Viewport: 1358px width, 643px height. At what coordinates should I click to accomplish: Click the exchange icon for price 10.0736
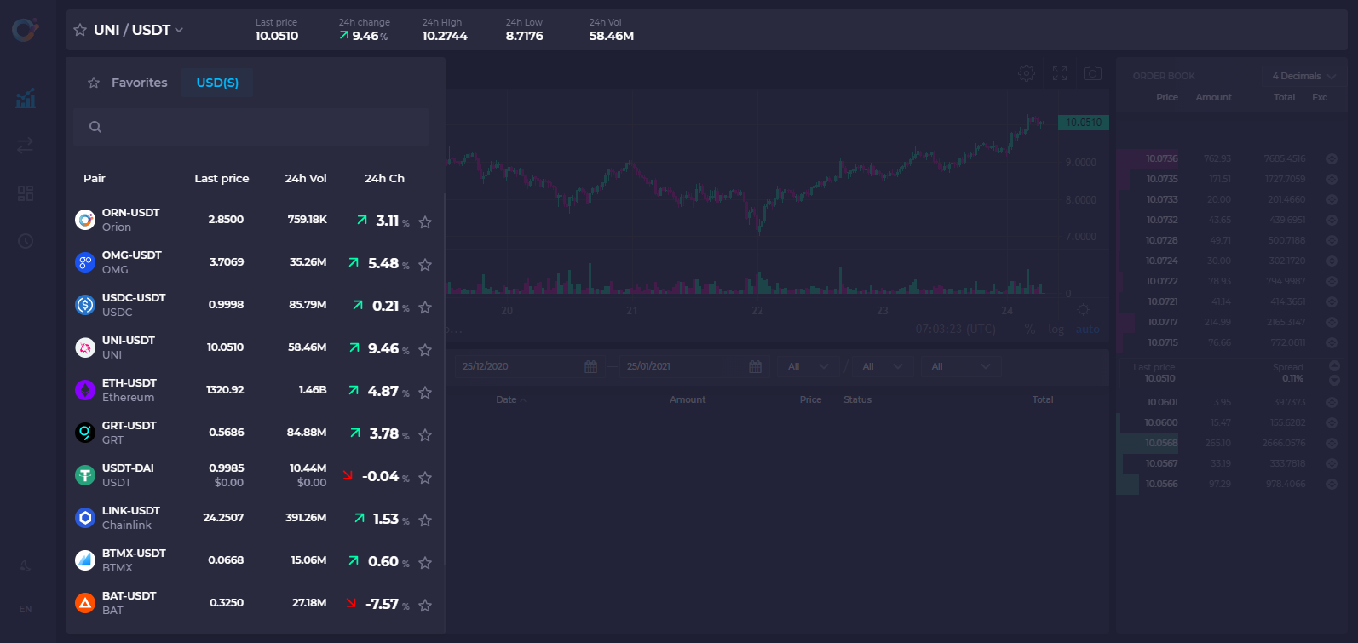point(1332,158)
